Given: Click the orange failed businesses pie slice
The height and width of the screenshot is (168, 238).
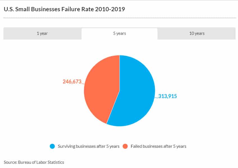Looking at the screenshot, I should 100,90.
